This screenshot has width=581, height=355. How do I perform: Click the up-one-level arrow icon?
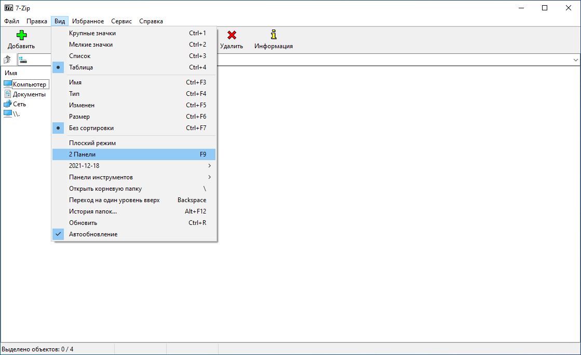[x=7, y=59]
